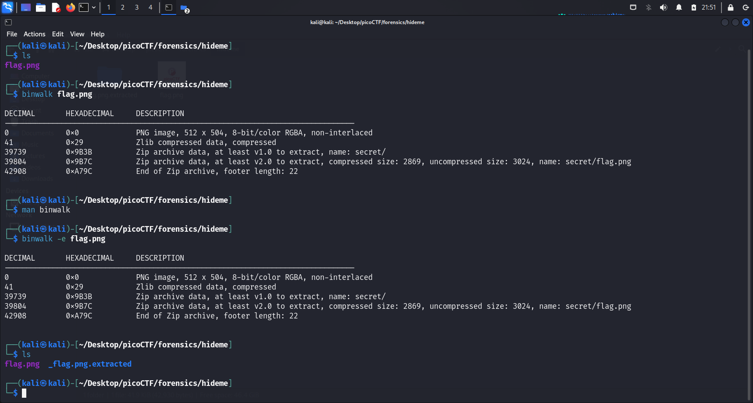The width and height of the screenshot is (753, 403).
Task: Open terminal emulator launcher in panel
Action: pos(84,7)
